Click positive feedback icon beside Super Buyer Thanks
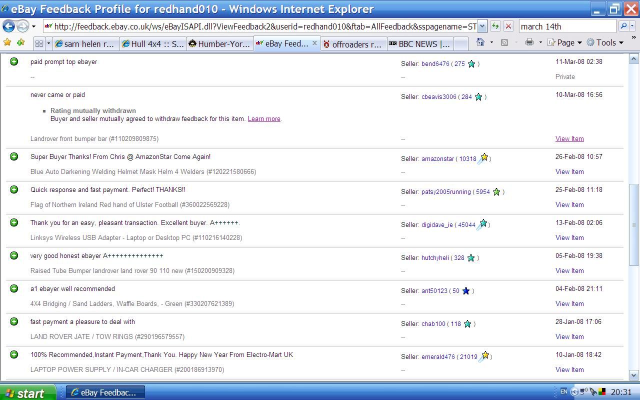This screenshot has width=640, height=400. [14, 156]
